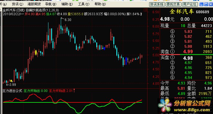Image resolution: width=213 pixels, height=114 pixels.
Task: Open the 帮助(H) menu
Action: (x=100, y=4)
